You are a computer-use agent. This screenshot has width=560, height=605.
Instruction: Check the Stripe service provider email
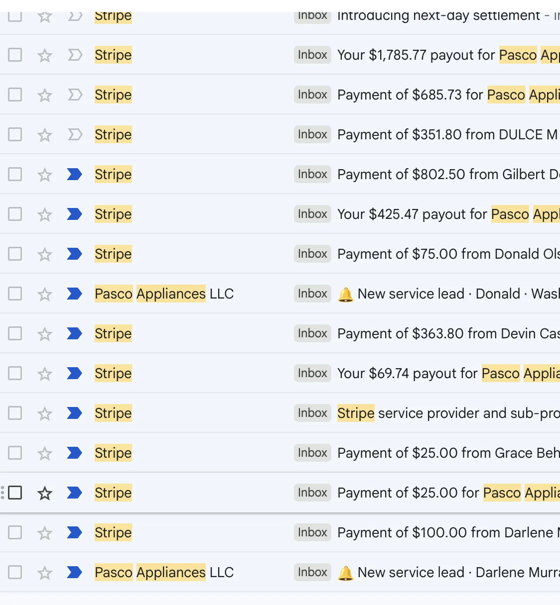click(15, 413)
